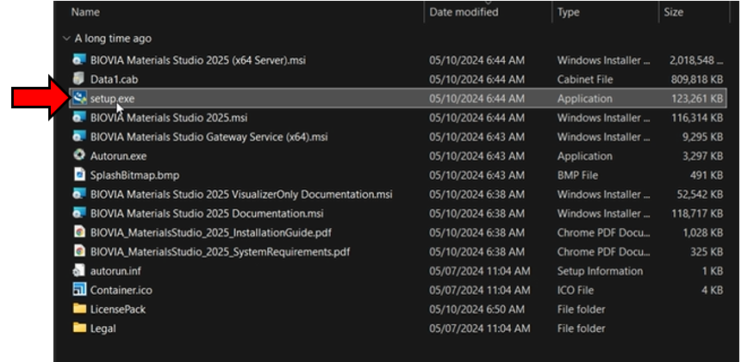Select the Gateway Service (x64).msi file name

(x=209, y=137)
